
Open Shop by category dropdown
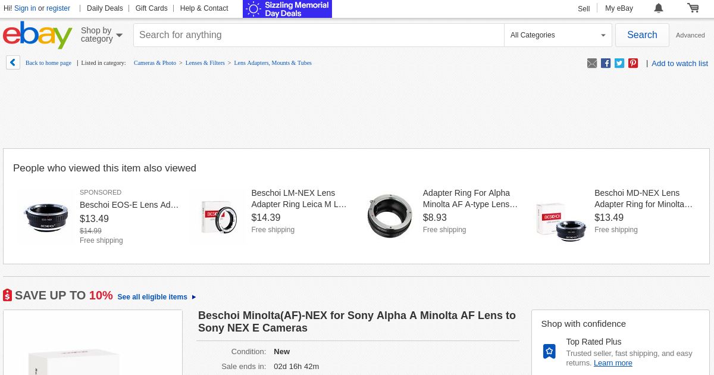(101, 35)
